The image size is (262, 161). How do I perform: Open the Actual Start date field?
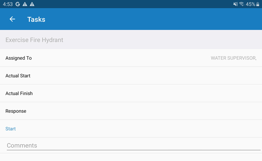click(131, 76)
